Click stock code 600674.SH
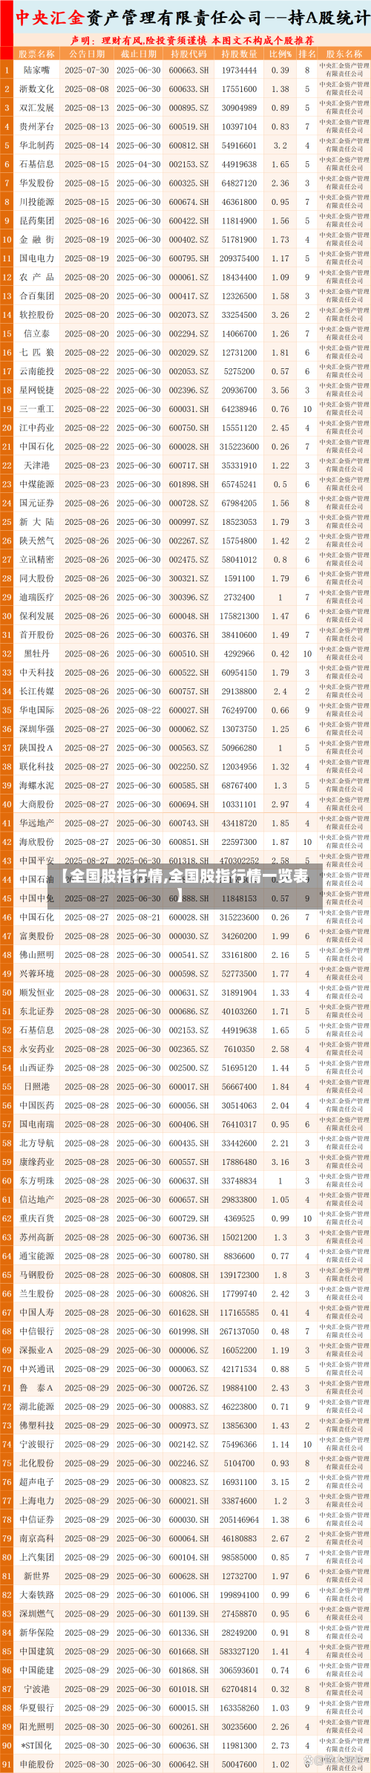371x1773 pixels. click(x=188, y=202)
